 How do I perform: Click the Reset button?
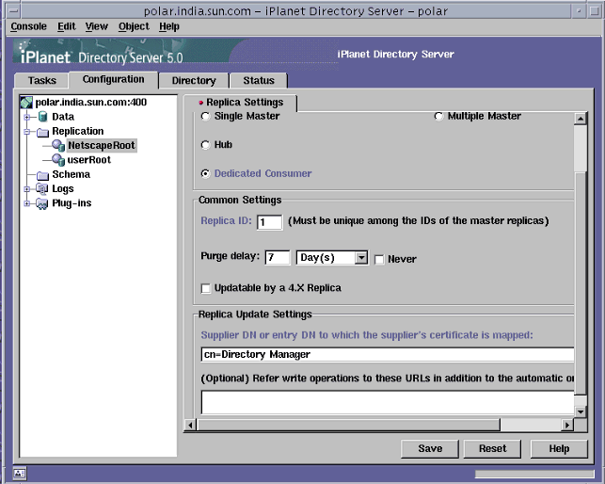click(x=492, y=448)
